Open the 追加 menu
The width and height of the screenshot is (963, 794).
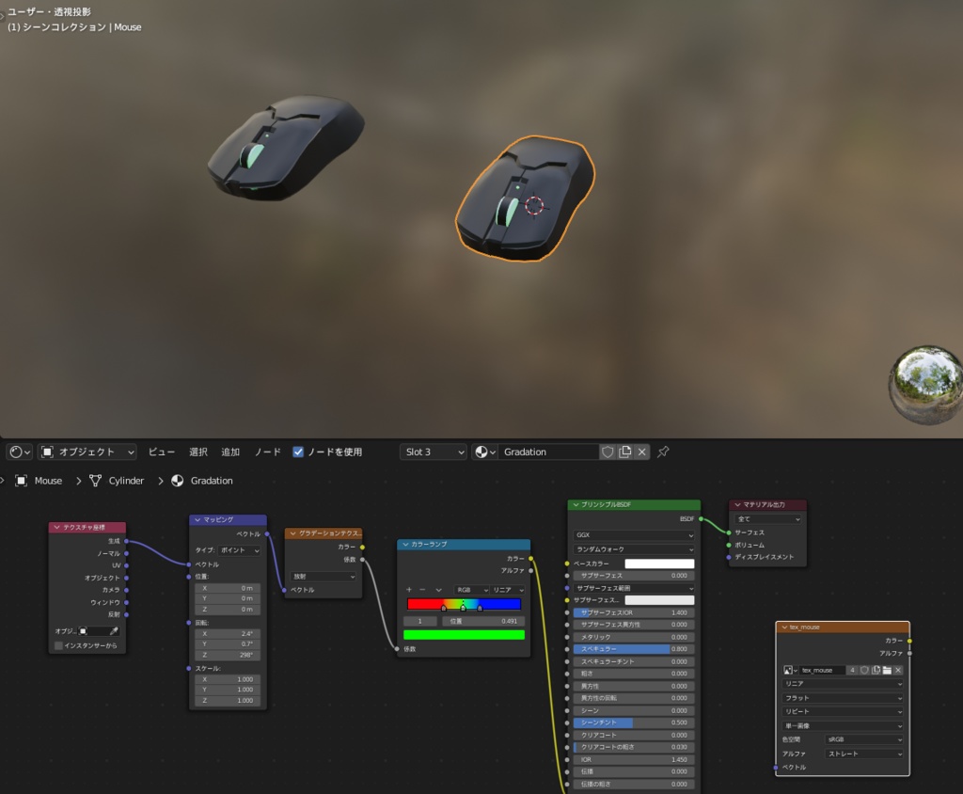click(231, 452)
